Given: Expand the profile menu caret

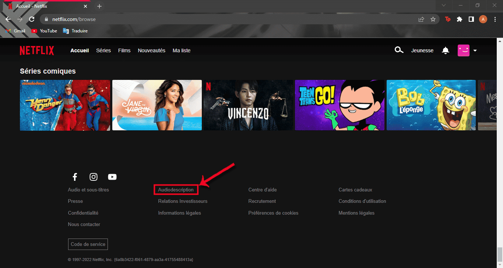Looking at the screenshot, I should 475,51.
